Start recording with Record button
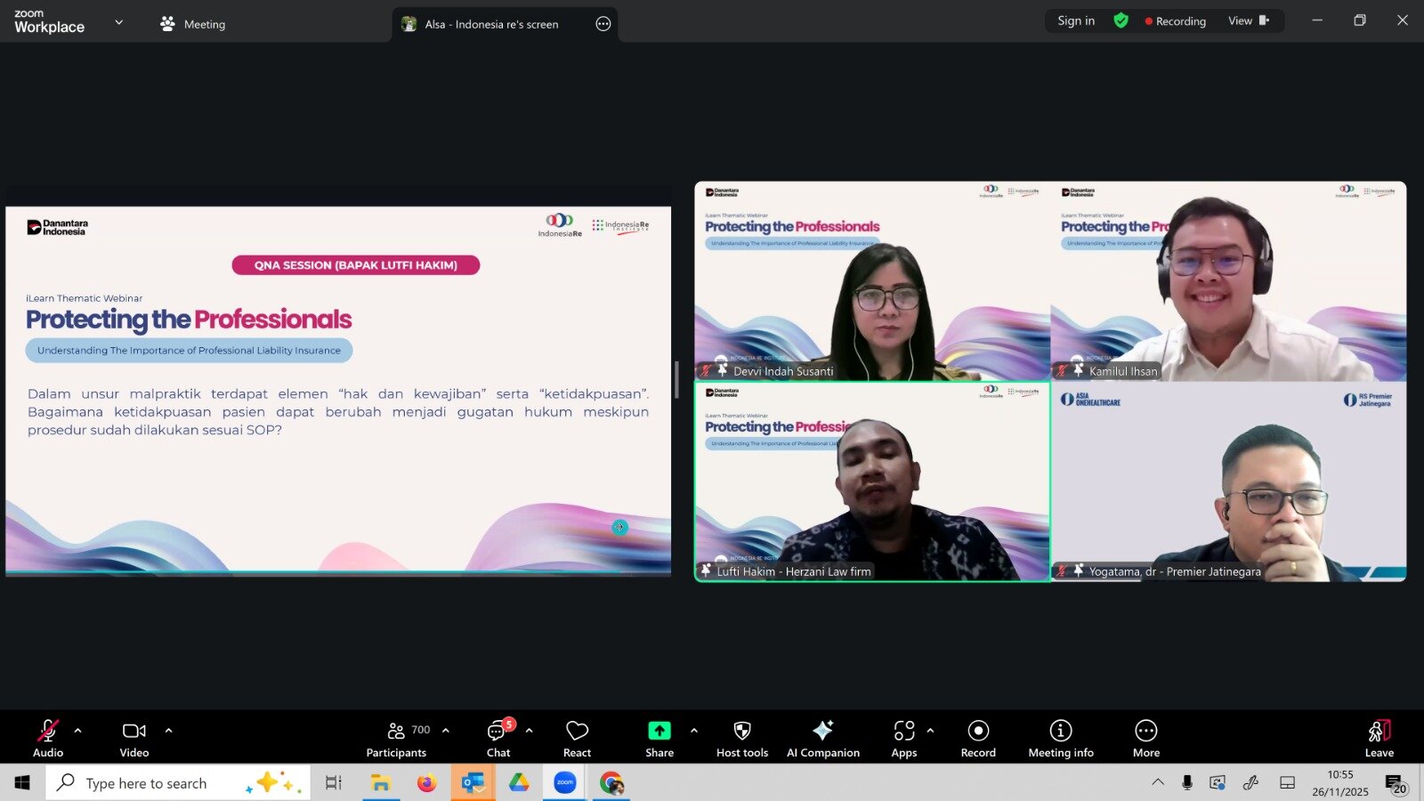Image resolution: width=1424 pixels, height=801 pixels. pyautogui.click(x=978, y=739)
